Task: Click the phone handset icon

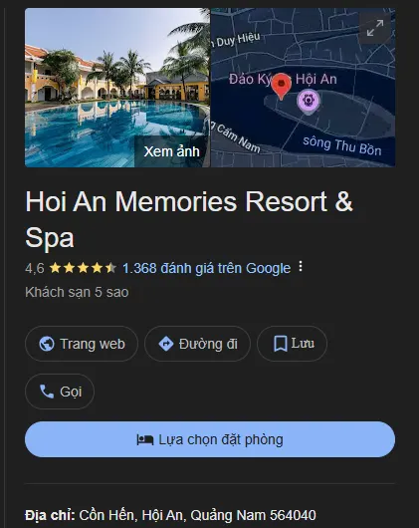Action: click(47, 392)
